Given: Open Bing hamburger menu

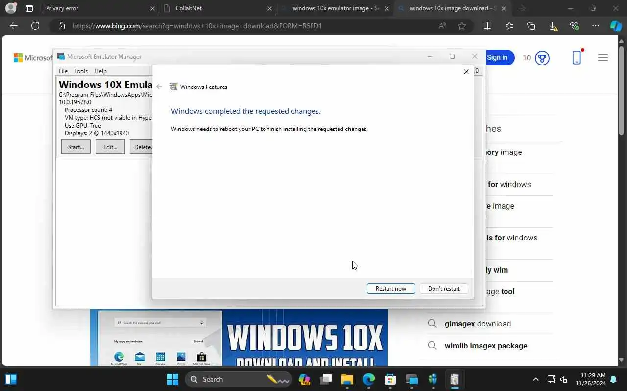Looking at the screenshot, I should [x=603, y=58].
